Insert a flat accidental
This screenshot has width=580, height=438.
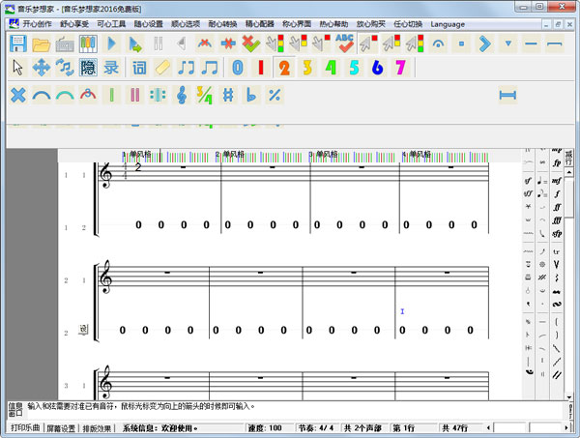(x=251, y=95)
